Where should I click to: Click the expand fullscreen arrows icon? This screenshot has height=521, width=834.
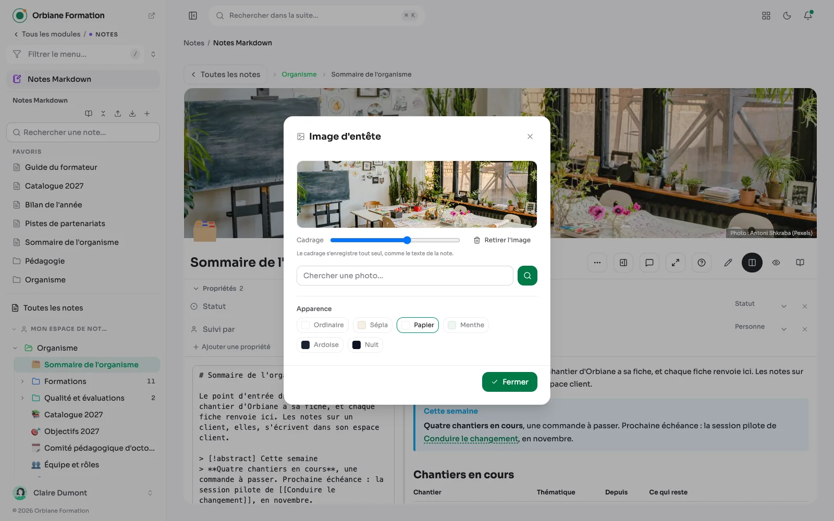[676, 263]
